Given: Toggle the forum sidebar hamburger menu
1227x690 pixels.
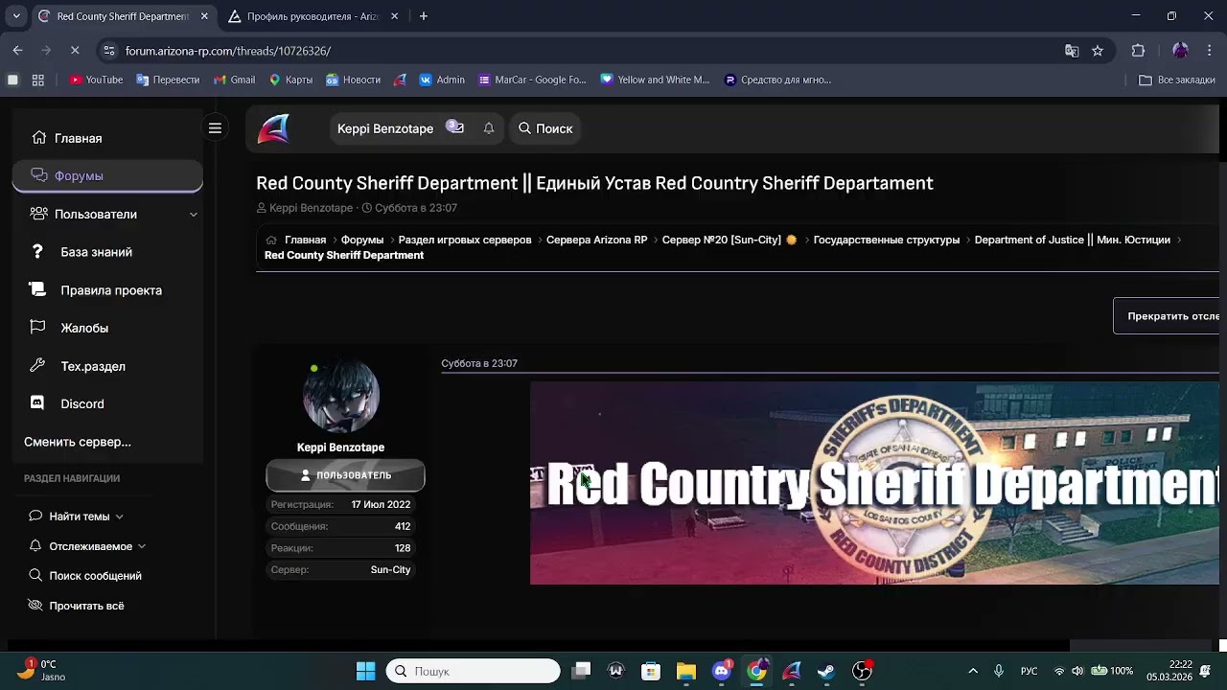Looking at the screenshot, I should [x=215, y=128].
